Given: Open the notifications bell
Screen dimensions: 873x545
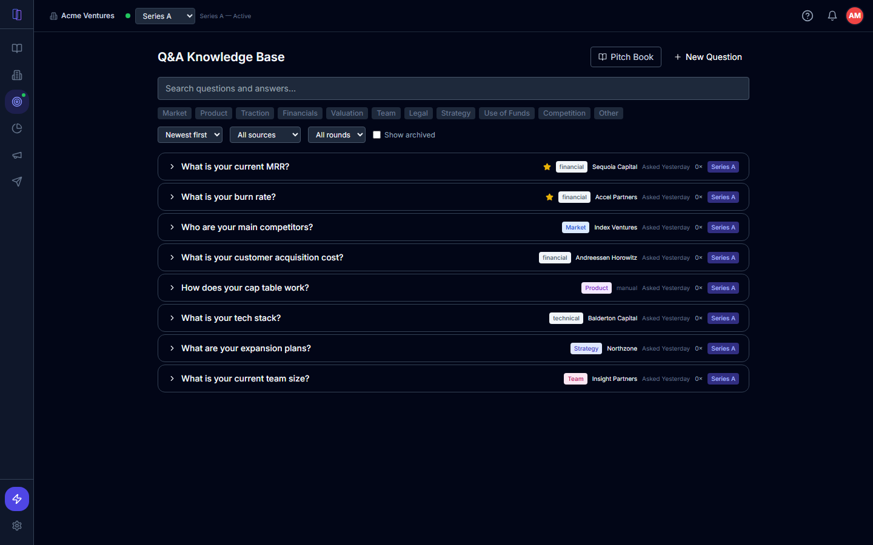Looking at the screenshot, I should (x=832, y=16).
